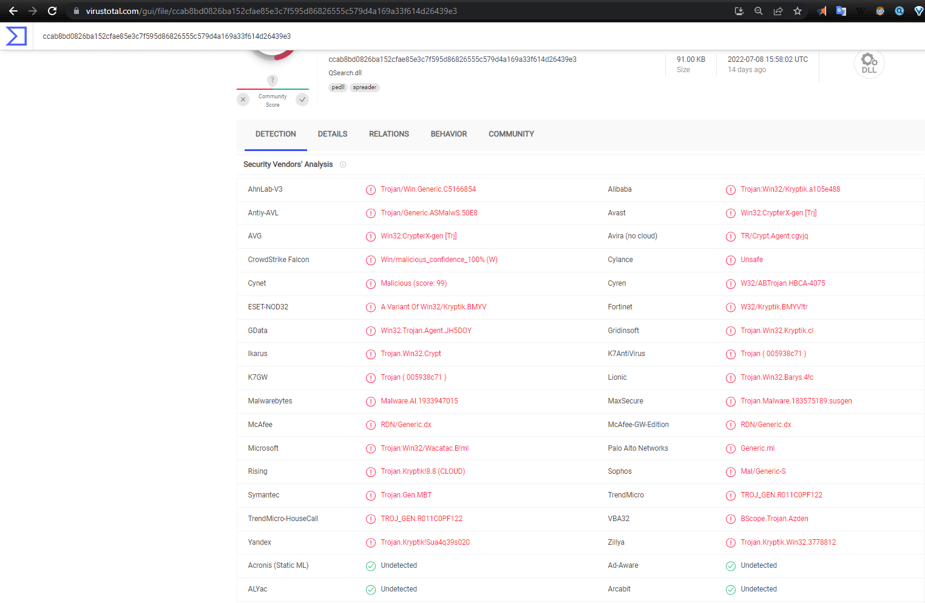Click the Trojan.Malware.183575189.susgen result
The width and height of the screenshot is (925, 603).
tap(796, 401)
